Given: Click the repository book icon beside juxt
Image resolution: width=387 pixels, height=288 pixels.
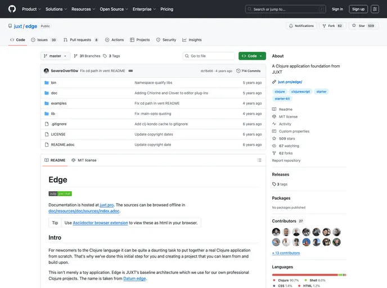Looking at the screenshot, I should tap(10, 26).
